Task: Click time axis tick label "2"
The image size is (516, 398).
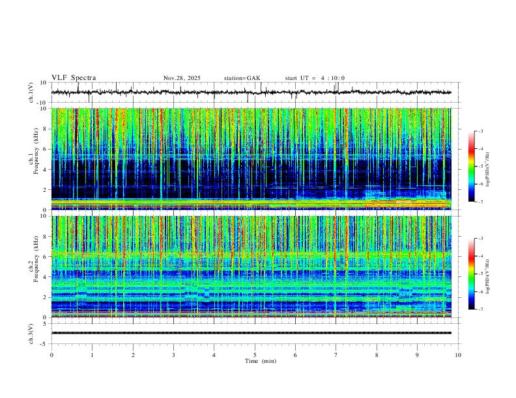Action: (133, 355)
